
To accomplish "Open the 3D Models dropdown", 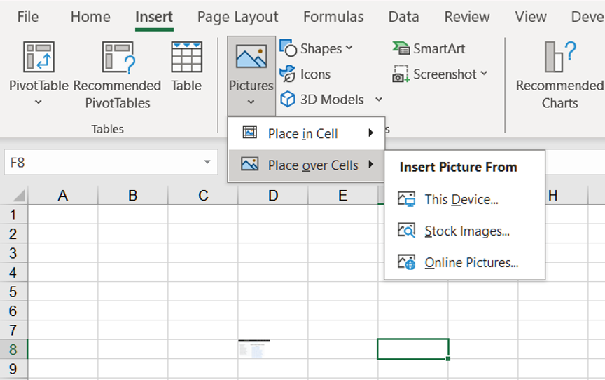I will click(x=379, y=100).
